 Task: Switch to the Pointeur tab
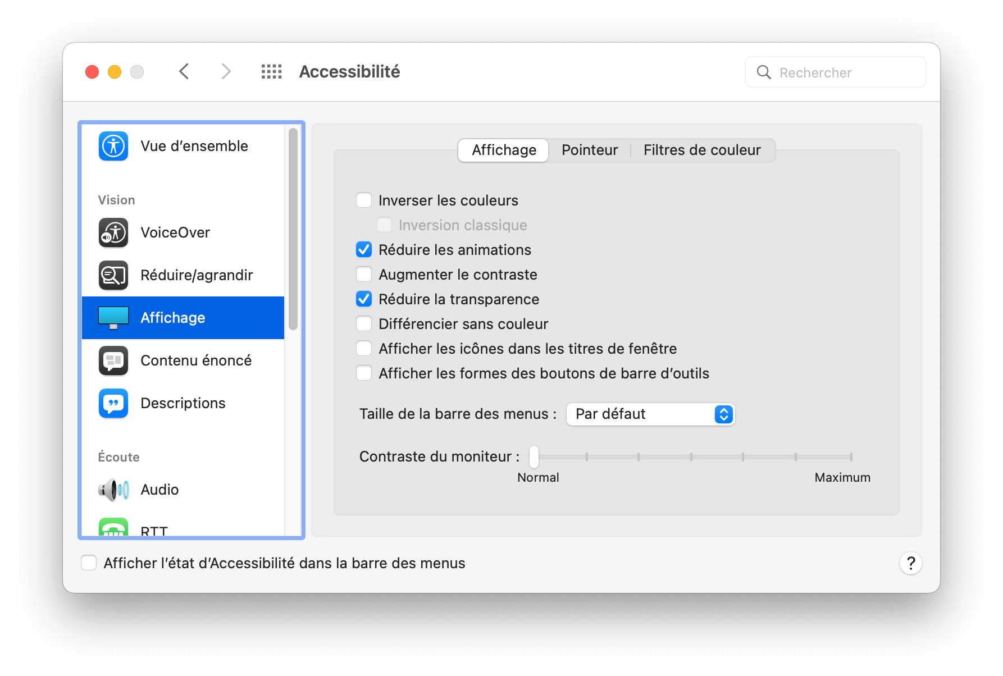tap(590, 150)
